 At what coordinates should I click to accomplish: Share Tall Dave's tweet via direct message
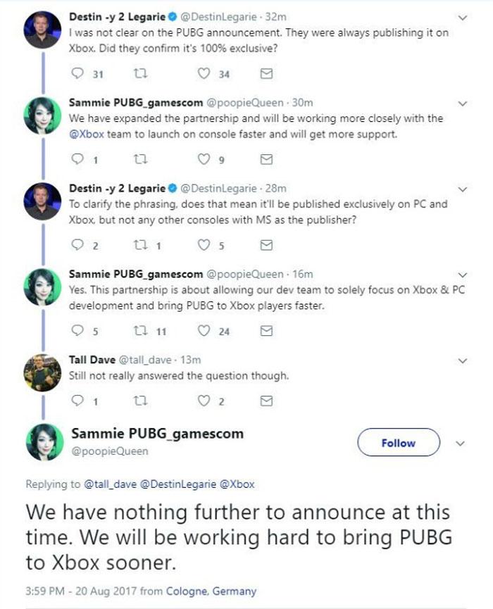[266, 401]
